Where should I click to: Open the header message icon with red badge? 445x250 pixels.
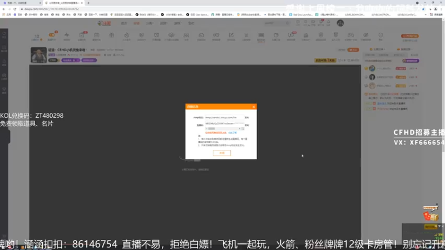(321, 22)
